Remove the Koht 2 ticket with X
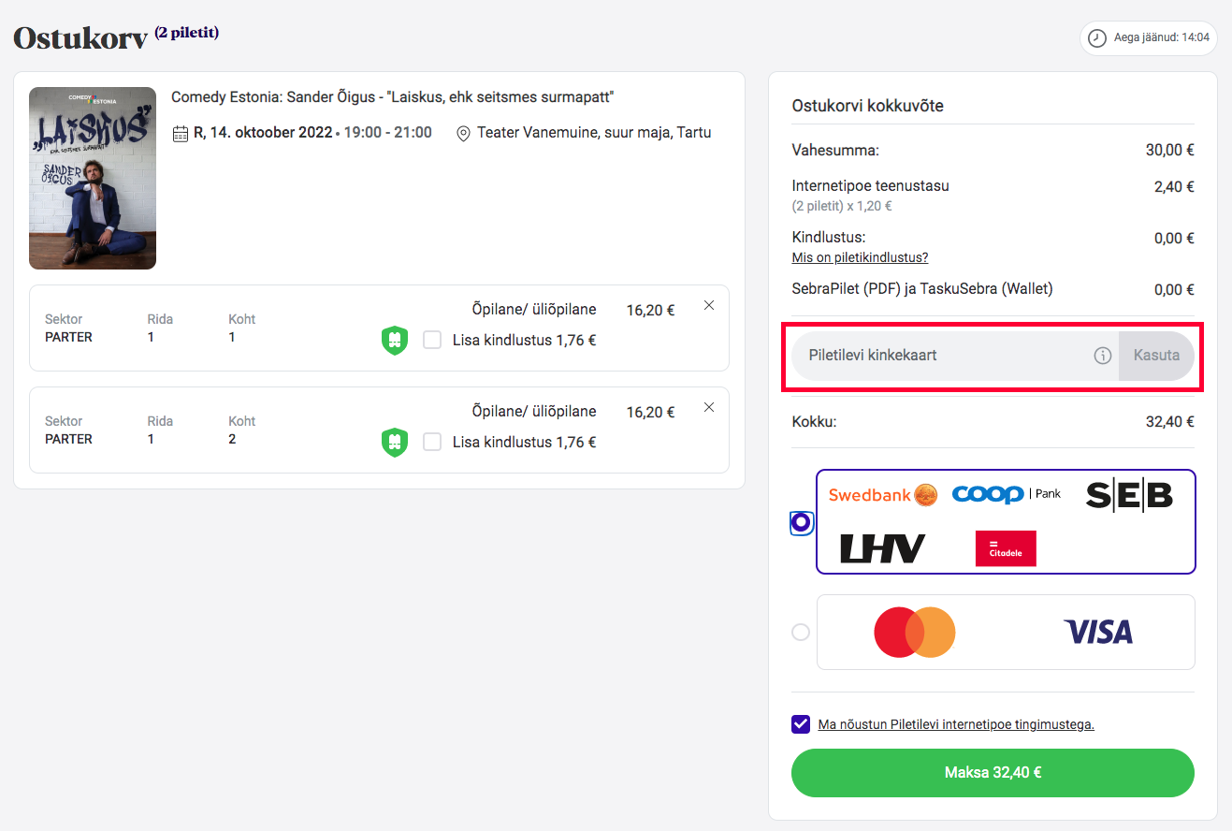Viewport: 1232px width, 831px height. point(708,407)
